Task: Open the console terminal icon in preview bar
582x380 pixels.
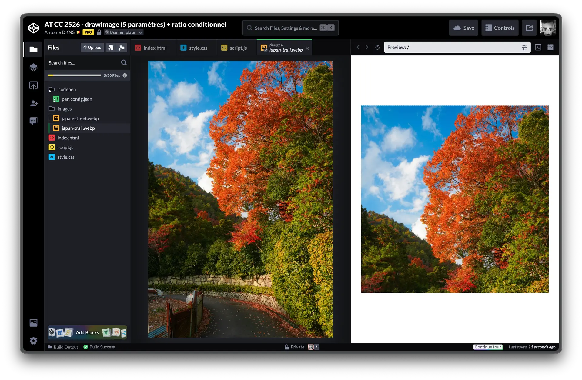Action: [x=538, y=48]
